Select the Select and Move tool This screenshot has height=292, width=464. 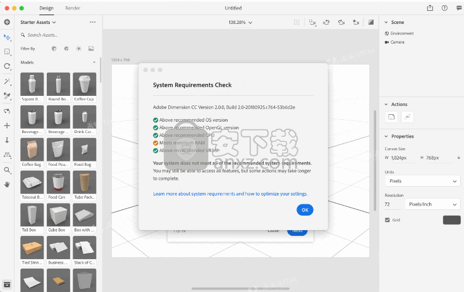tap(7, 37)
